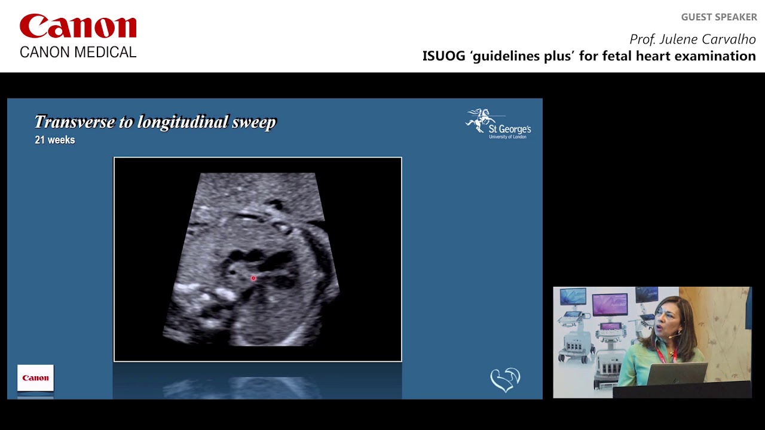The width and height of the screenshot is (765, 430).
Task: Click the Canon Medical logo
Action: coord(78,36)
